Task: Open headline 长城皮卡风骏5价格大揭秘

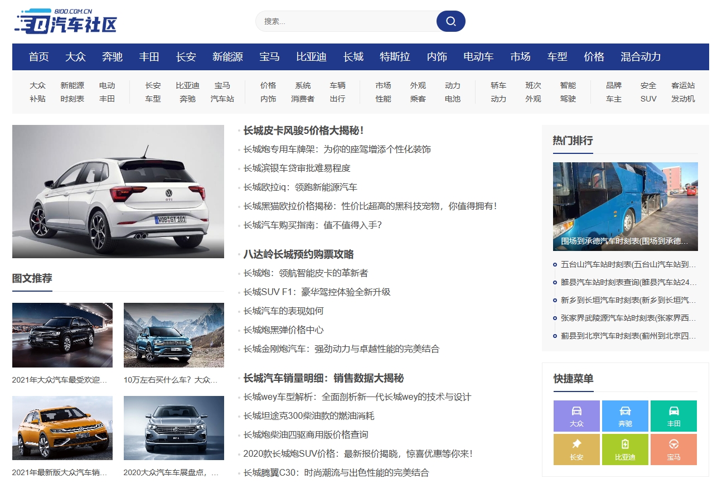Action: click(x=303, y=130)
